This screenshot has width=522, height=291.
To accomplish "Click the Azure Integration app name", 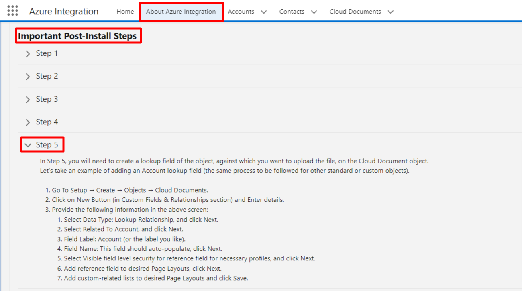I will (64, 12).
